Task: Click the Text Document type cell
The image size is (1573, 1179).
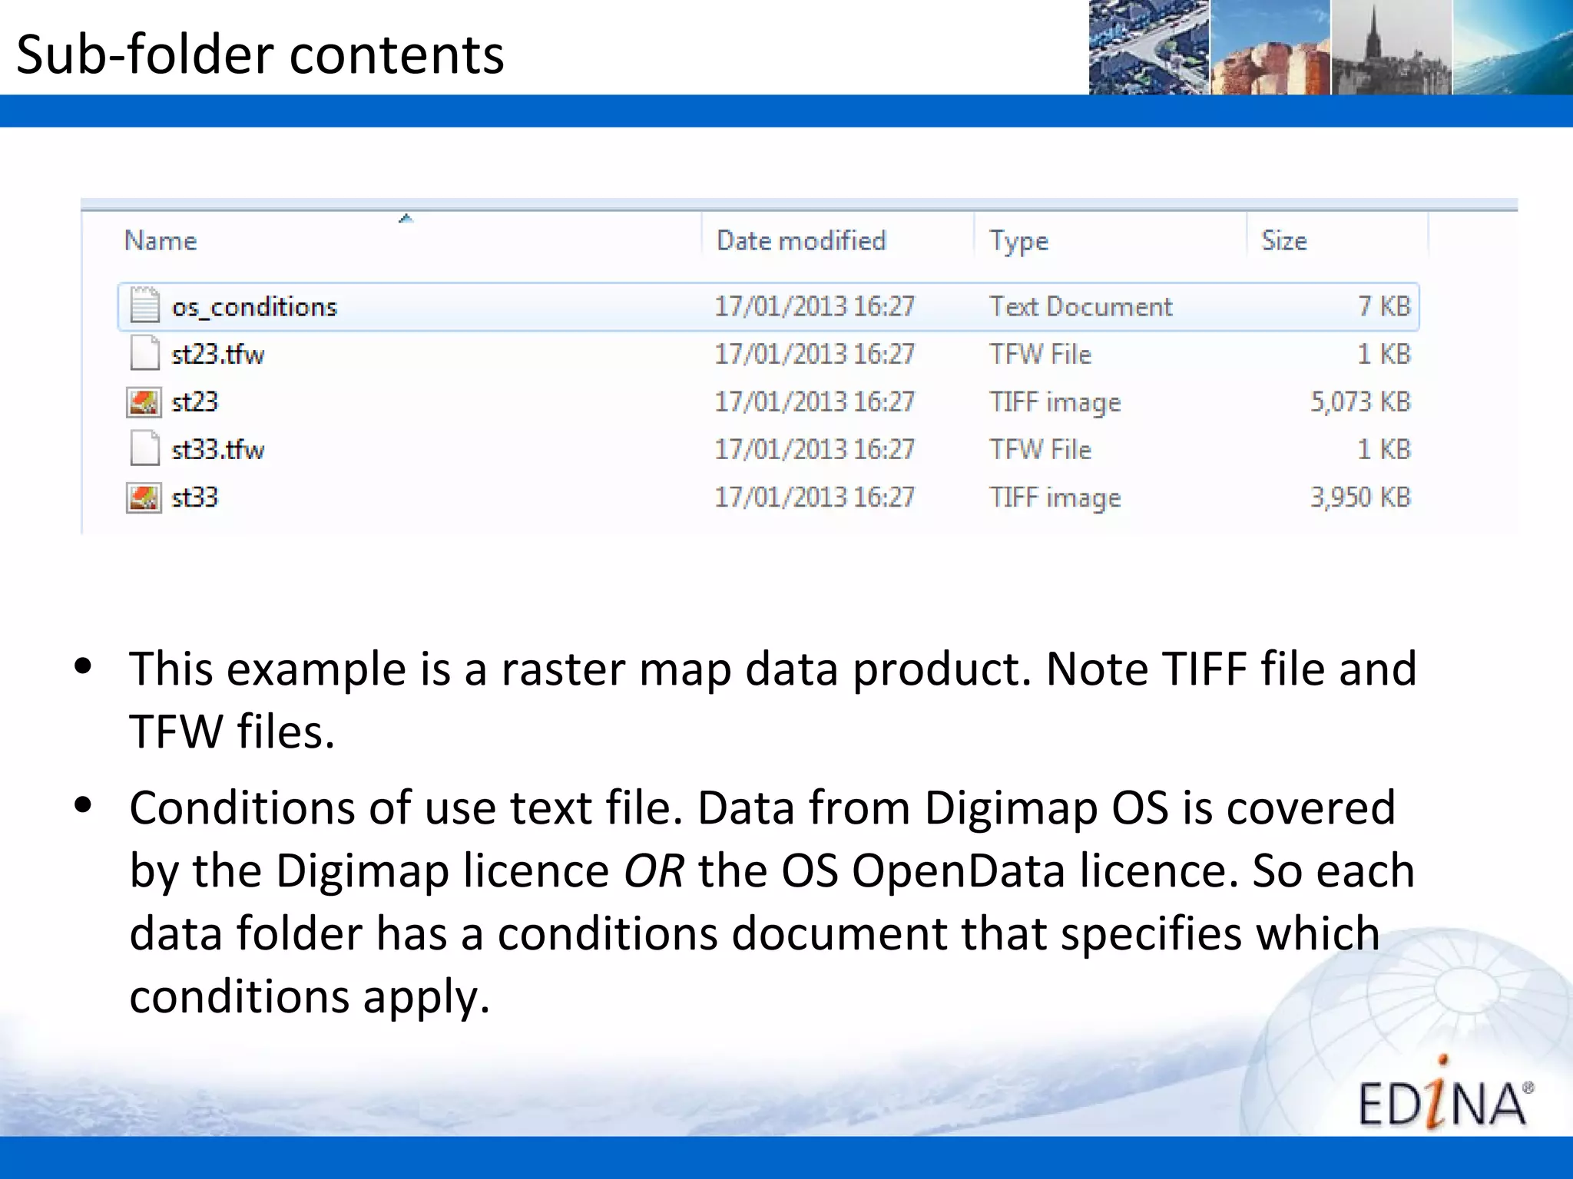Action: 1081,306
